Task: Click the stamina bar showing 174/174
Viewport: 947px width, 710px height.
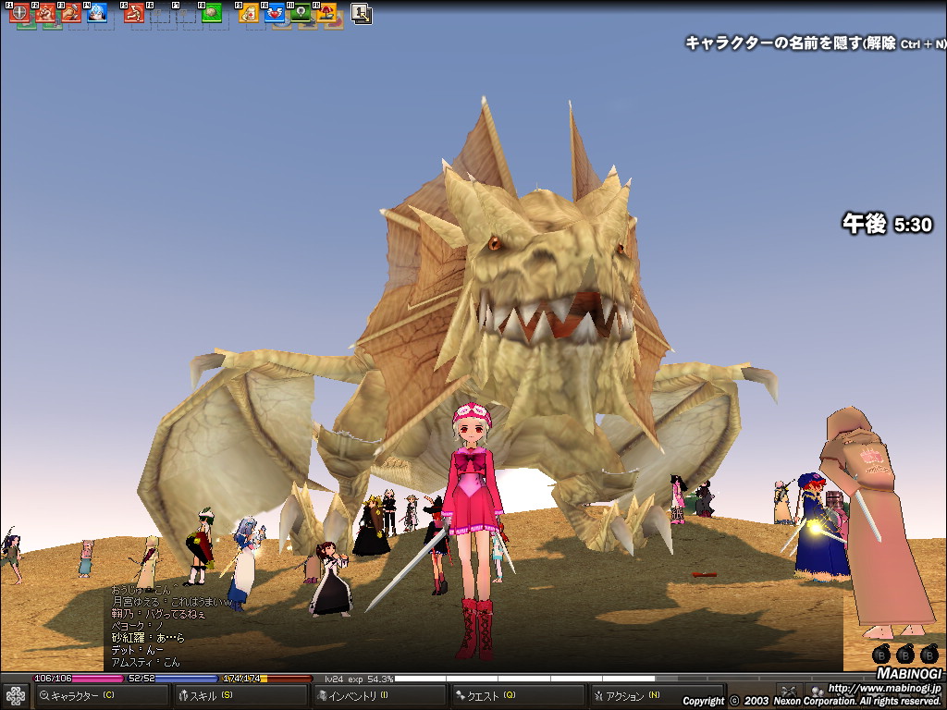Action: tap(267, 679)
